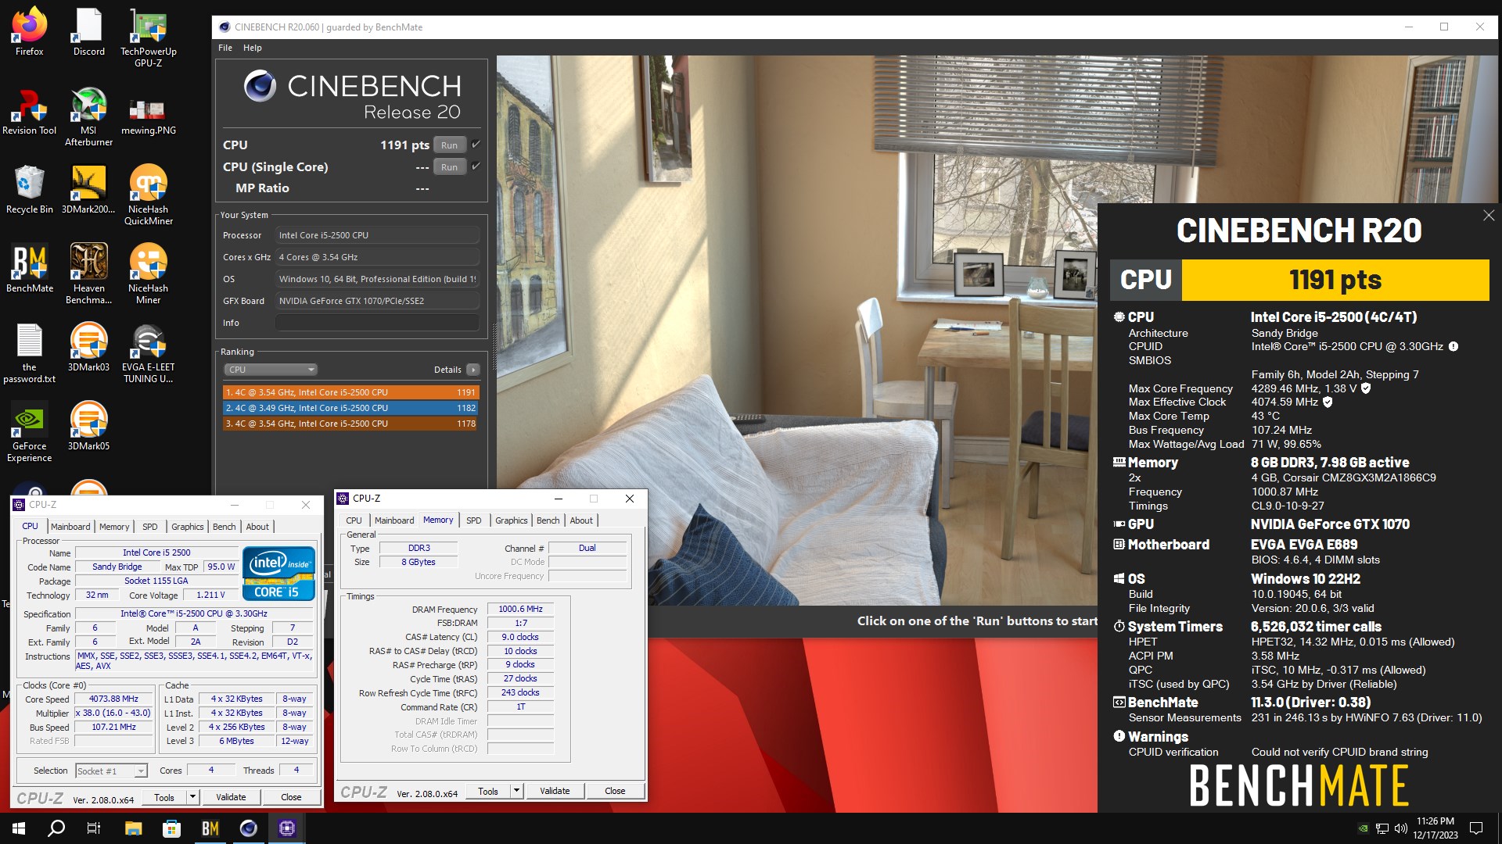
Task: Open EVGA E-LEET Tuning Utility icon
Action: click(x=149, y=354)
